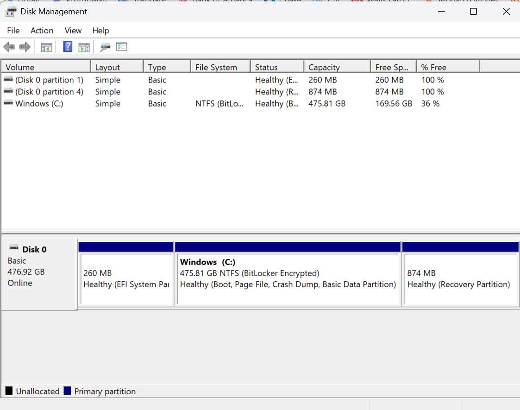This screenshot has width=520, height=410.
Task: Click the Disk 0 drive icon in graphical pane
Action: click(x=14, y=249)
